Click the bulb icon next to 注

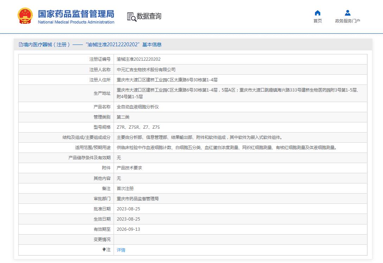[x=104, y=250]
